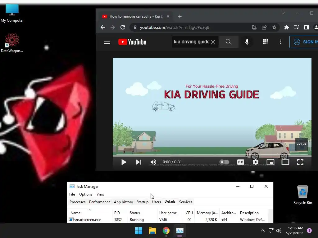Click the YouTube search magnifier button
This screenshot has height=238, width=318.
coord(228,42)
